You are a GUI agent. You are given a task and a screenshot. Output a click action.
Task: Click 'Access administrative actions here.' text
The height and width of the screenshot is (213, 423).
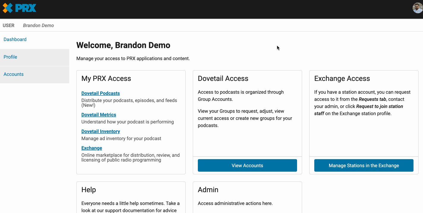click(x=235, y=203)
